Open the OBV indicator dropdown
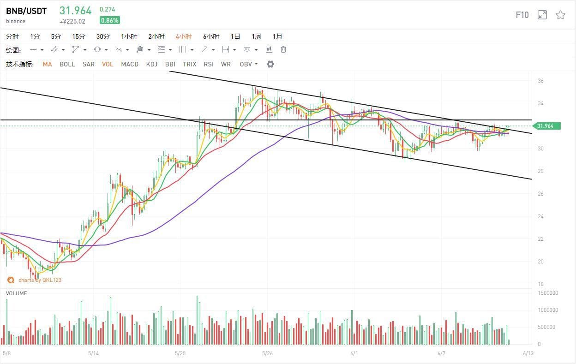Image resolution: width=576 pixels, height=364 pixels. [248, 64]
